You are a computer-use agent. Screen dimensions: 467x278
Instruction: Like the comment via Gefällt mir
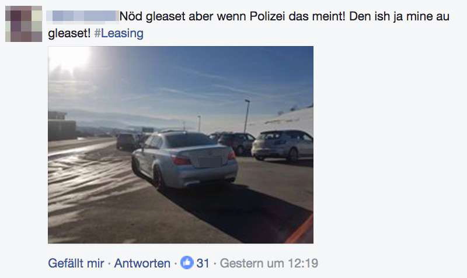pos(76,263)
